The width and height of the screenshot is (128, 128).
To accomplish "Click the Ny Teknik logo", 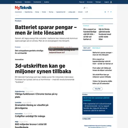I will (x=23, y=8).
